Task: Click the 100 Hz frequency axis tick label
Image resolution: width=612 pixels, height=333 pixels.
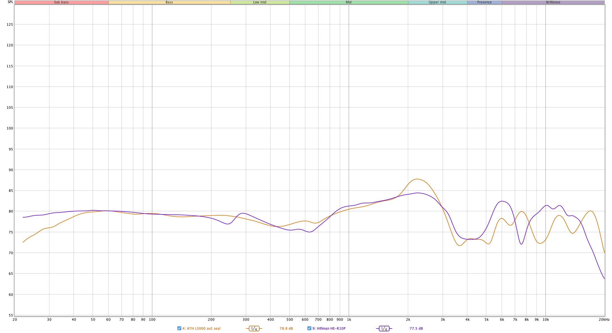Action: 152,320
